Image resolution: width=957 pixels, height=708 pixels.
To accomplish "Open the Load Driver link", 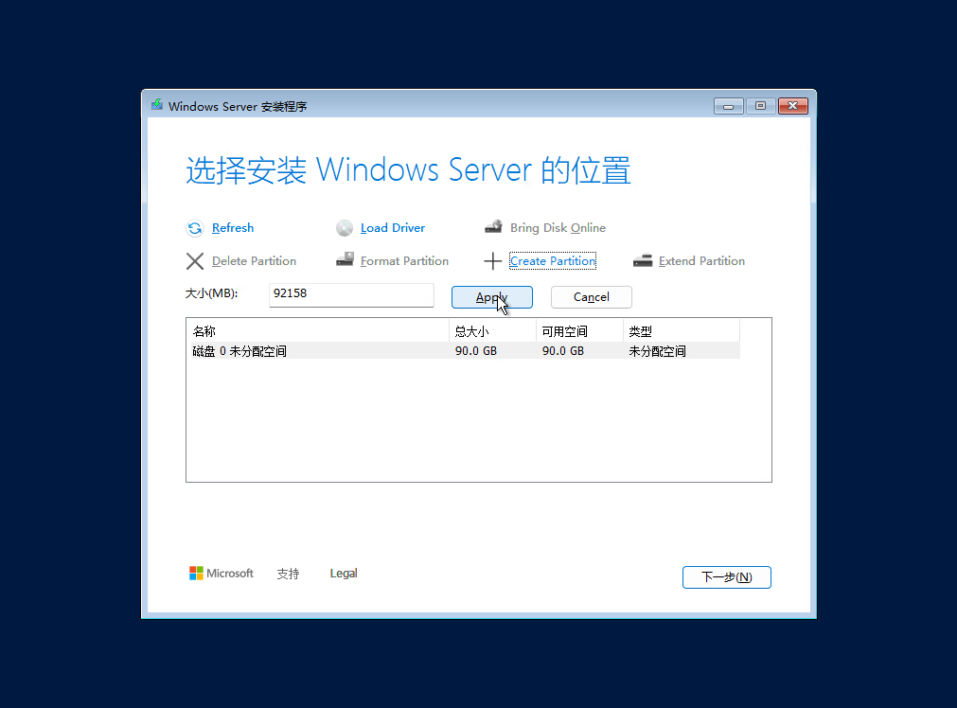I will [x=393, y=228].
